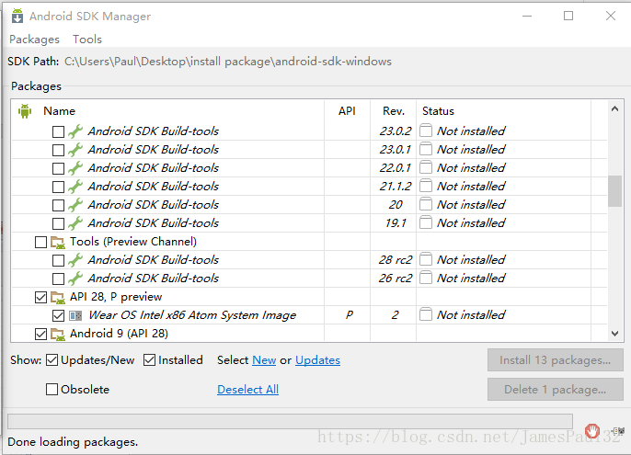Click wrench icon of Build-tools 21.1.2 row

[x=75, y=187]
